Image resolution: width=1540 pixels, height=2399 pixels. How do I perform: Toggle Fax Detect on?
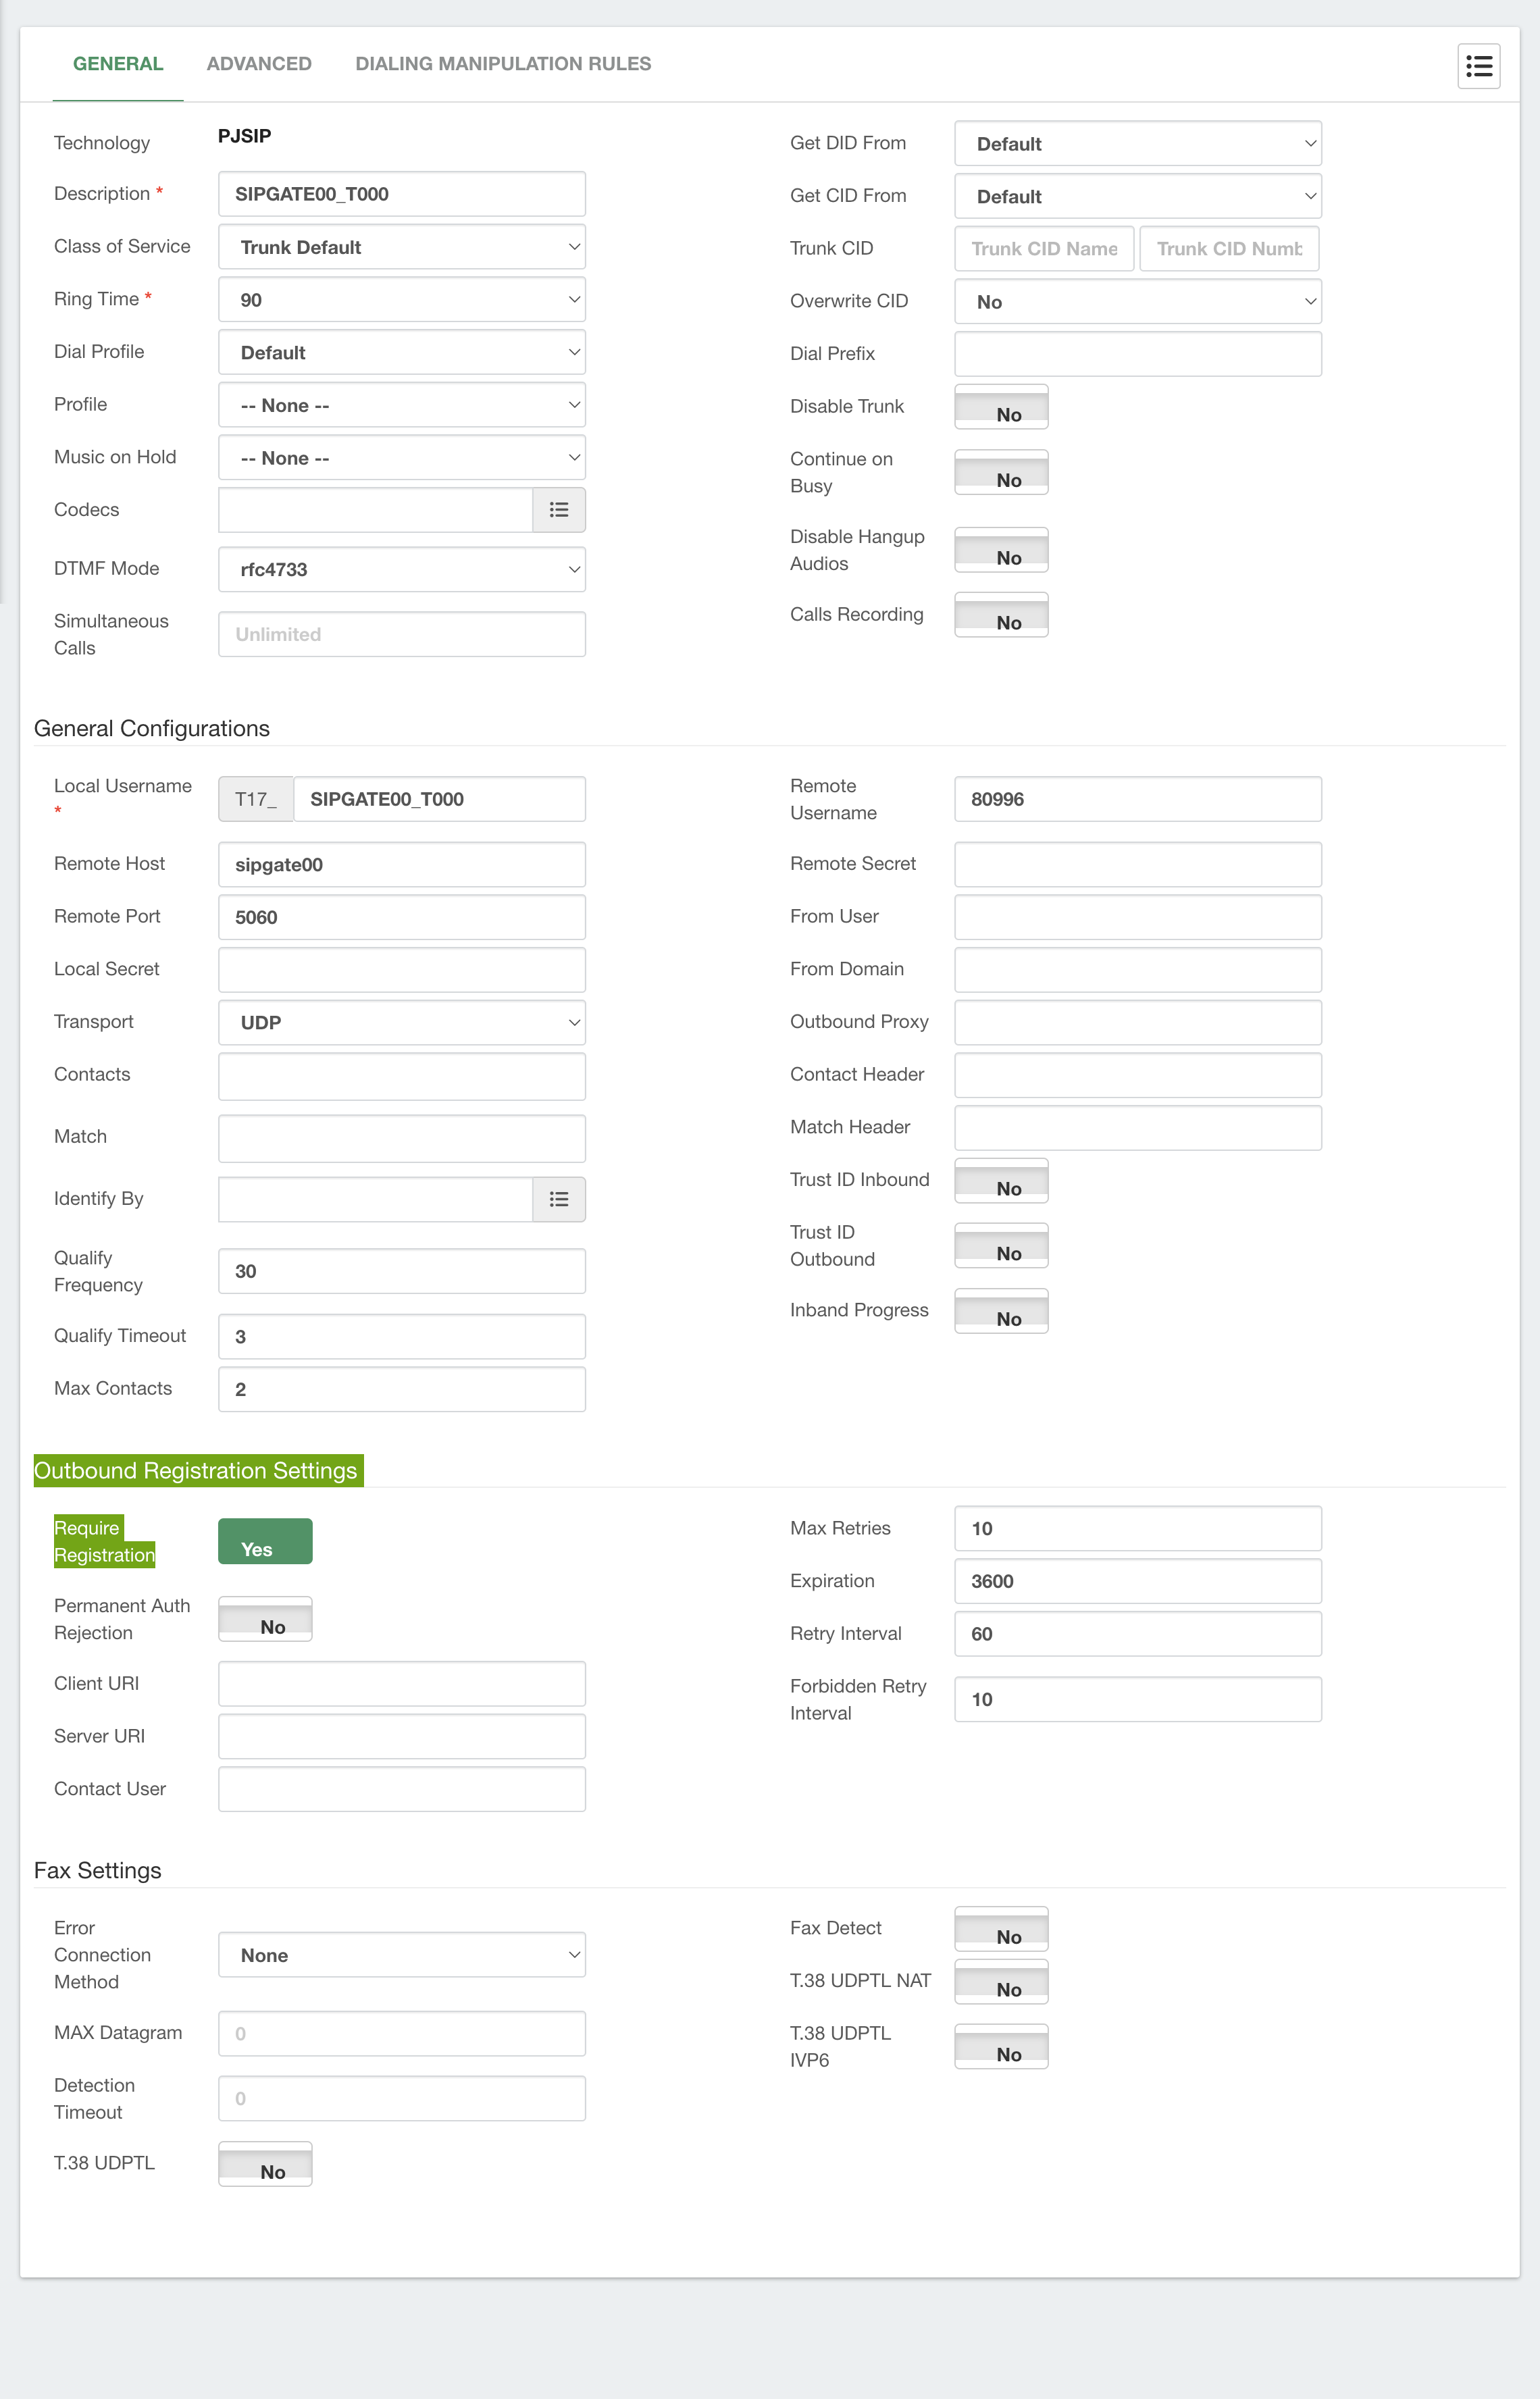coord(1001,1929)
